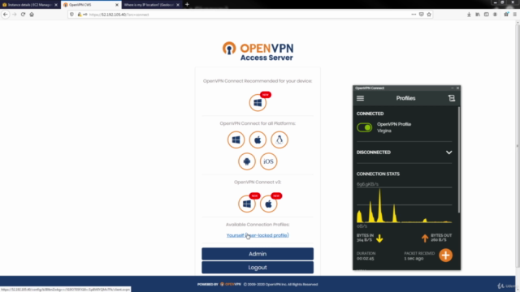
Task: Toggle off OpenVPN Profile Virgina connection
Action: [x=365, y=127]
